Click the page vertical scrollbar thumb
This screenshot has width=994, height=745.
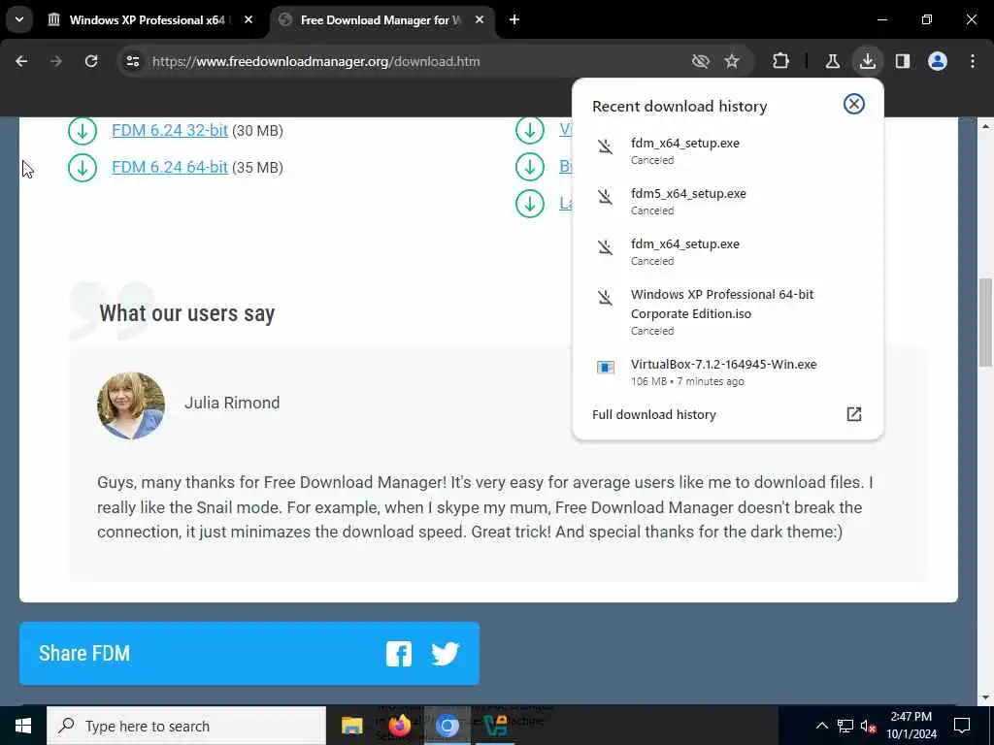click(x=985, y=322)
